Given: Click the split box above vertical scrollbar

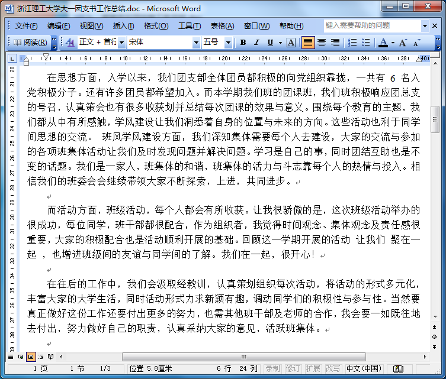Looking at the screenshot, I should tap(435, 56).
